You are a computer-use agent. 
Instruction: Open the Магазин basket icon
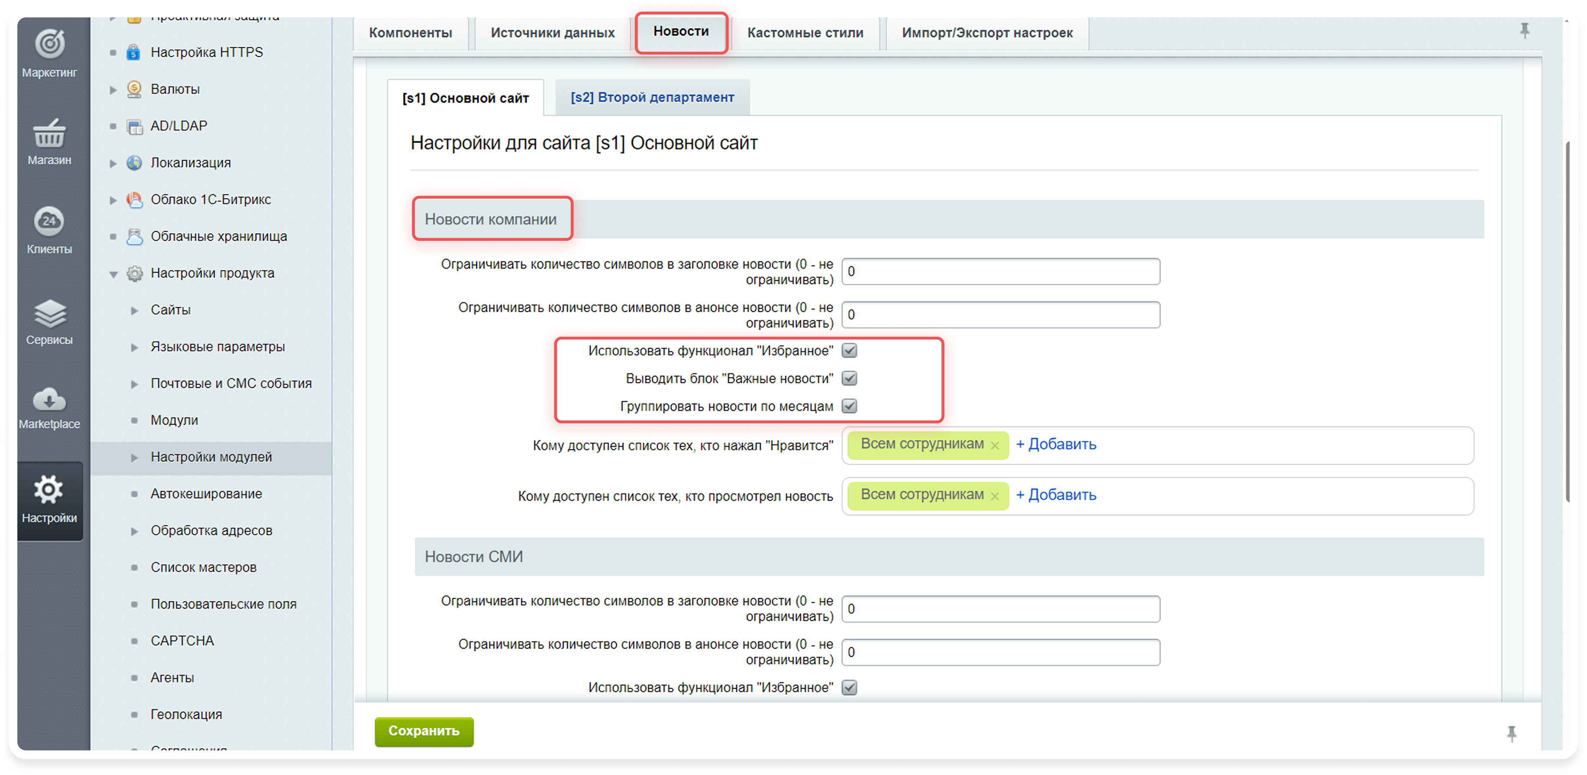pyautogui.click(x=49, y=134)
